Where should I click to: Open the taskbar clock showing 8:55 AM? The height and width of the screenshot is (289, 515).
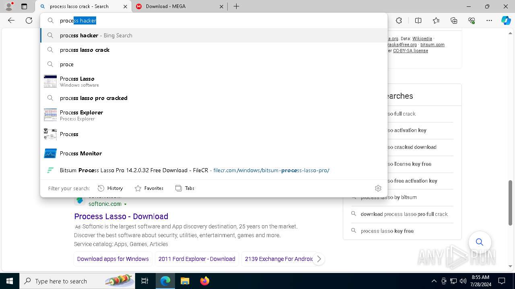click(480, 281)
